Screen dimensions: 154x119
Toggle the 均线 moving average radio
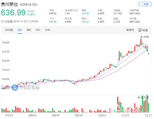coord(141,37)
